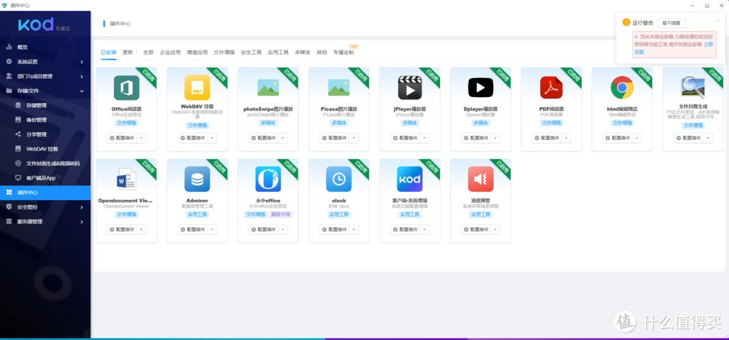Close the 运行警告 notification
The image size is (729, 340).
pyautogui.click(x=718, y=20)
